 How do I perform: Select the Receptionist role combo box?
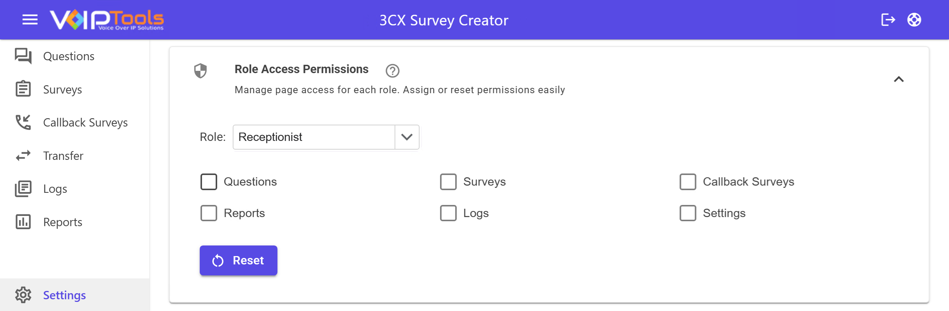coord(326,137)
